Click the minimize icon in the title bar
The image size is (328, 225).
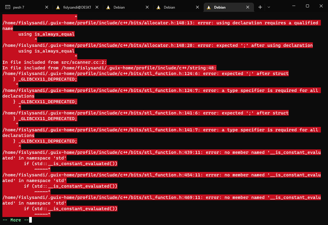[x=294, y=6]
